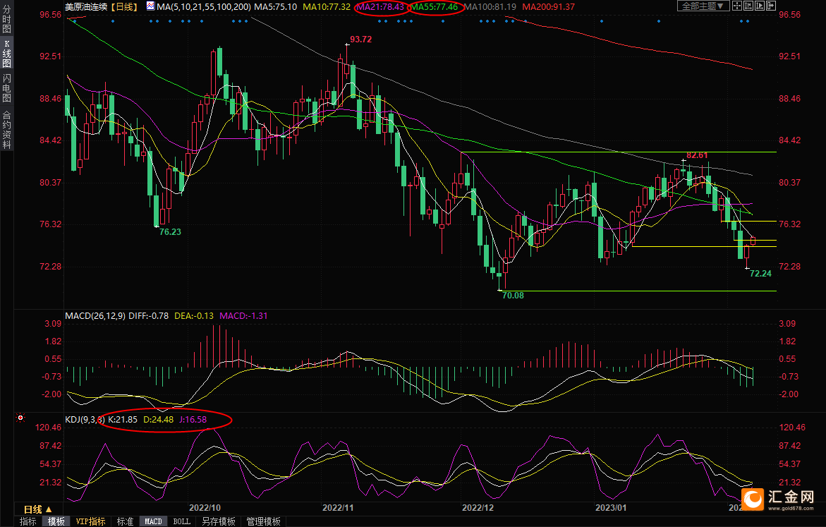Click the MA21:78.43 value
Screen dimensions: 826x527
point(380,7)
